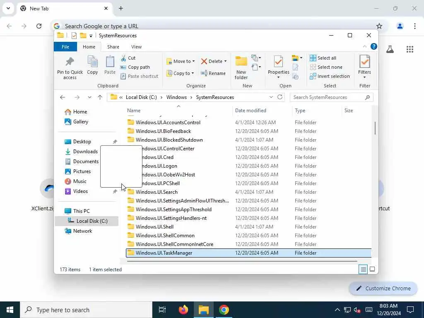Switch to details view layout
The image size is (424, 318).
pos(363,269)
